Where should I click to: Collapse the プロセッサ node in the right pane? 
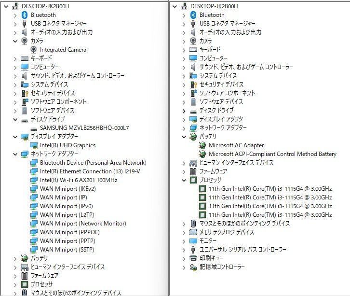[184, 180]
